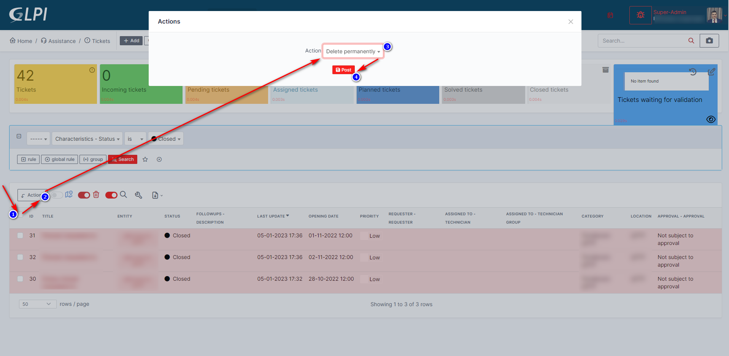Navigate to Assistance in the breadcrumb

click(62, 41)
